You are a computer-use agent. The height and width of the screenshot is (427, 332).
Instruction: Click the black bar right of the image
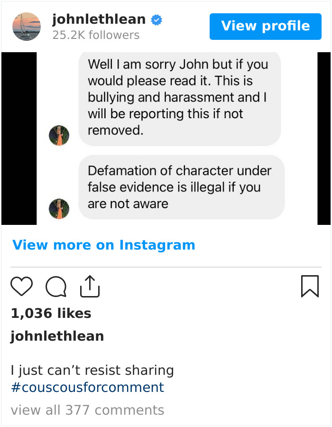click(324, 139)
